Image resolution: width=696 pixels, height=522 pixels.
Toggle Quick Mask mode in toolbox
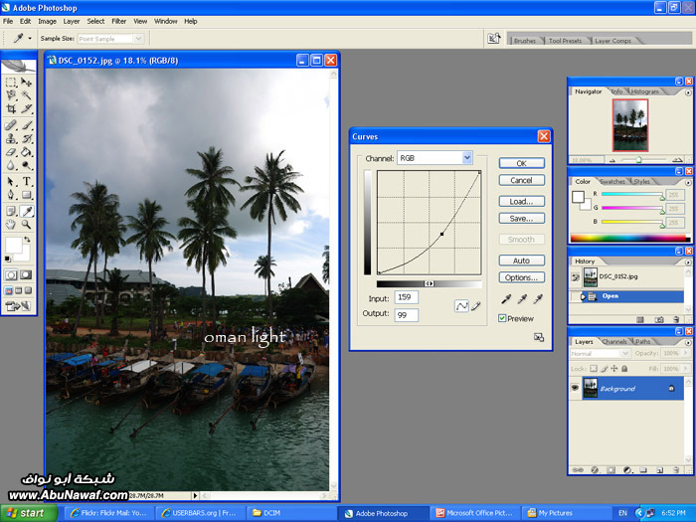pyautogui.click(x=26, y=274)
